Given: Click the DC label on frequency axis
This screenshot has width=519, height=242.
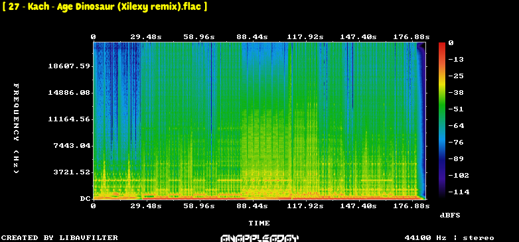Looking at the screenshot, I should 85,199.
